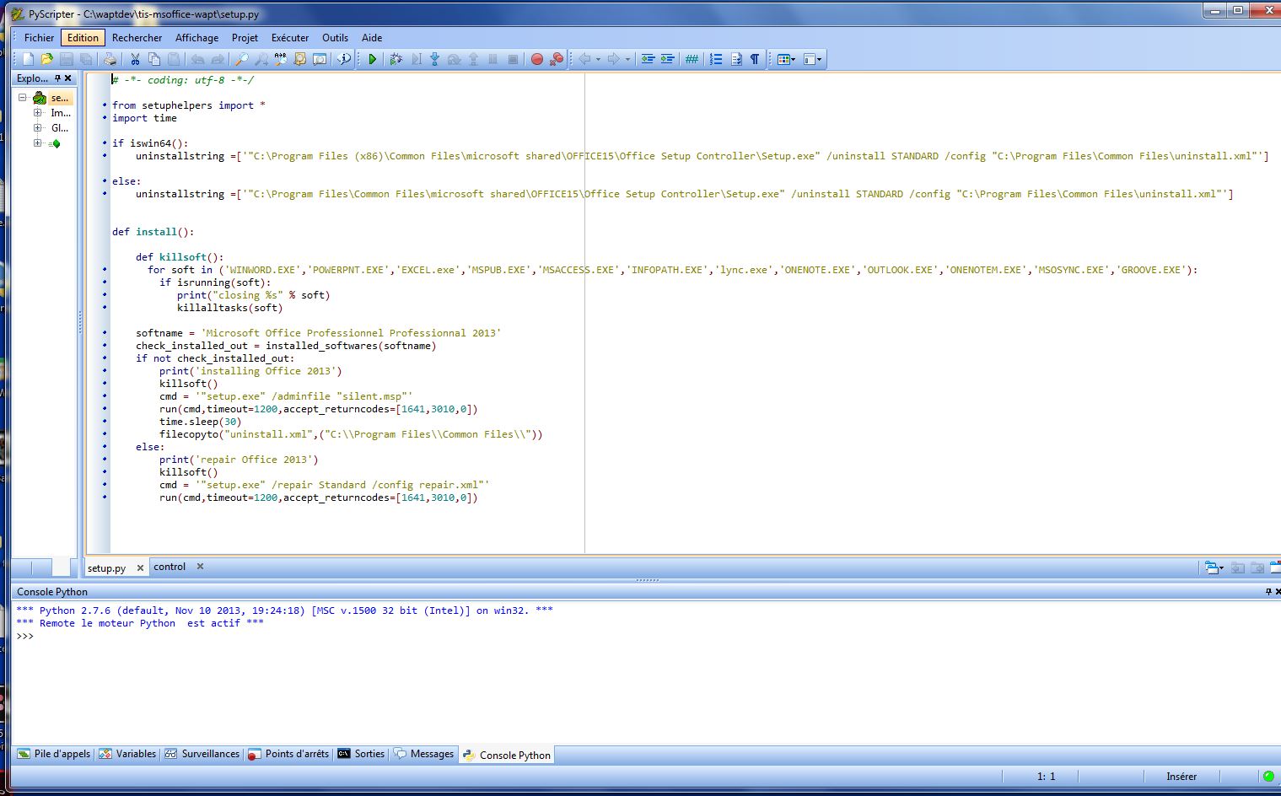
Task: Pin the Console Python panel
Action: (x=1268, y=591)
